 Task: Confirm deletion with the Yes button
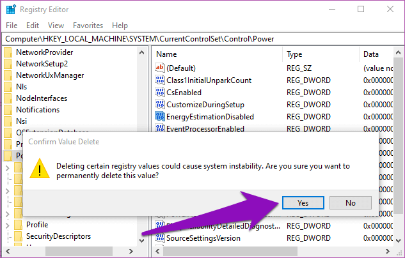coord(303,202)
